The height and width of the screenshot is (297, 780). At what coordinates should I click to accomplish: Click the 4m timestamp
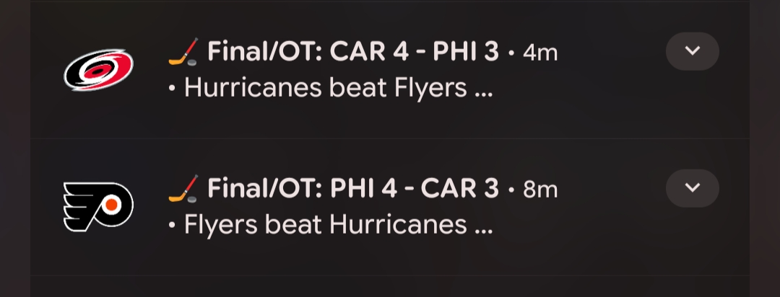tap(539, 53)
